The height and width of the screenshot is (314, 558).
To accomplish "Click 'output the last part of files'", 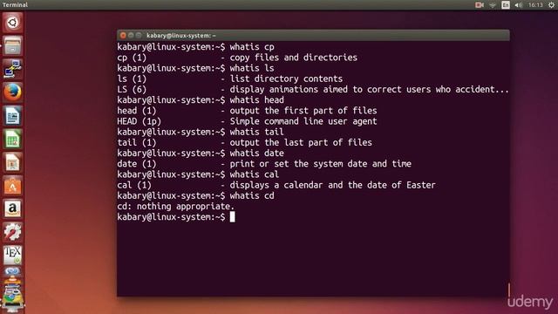I will pos(301,142).
